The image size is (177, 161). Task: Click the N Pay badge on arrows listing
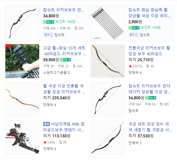[x=134, y=28]
